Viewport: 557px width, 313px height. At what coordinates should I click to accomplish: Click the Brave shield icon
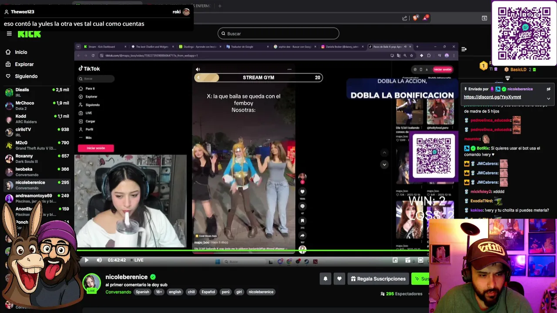click(415, 18)
